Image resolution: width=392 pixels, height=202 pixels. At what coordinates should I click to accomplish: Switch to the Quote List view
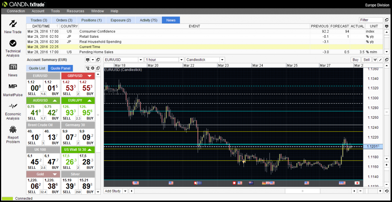coord(37,68)
